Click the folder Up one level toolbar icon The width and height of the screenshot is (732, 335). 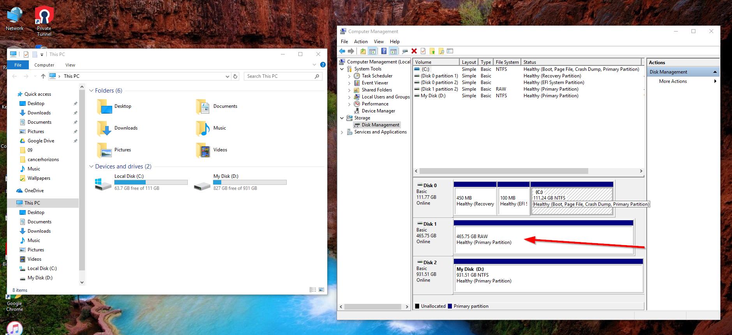(x=363, y=51)
